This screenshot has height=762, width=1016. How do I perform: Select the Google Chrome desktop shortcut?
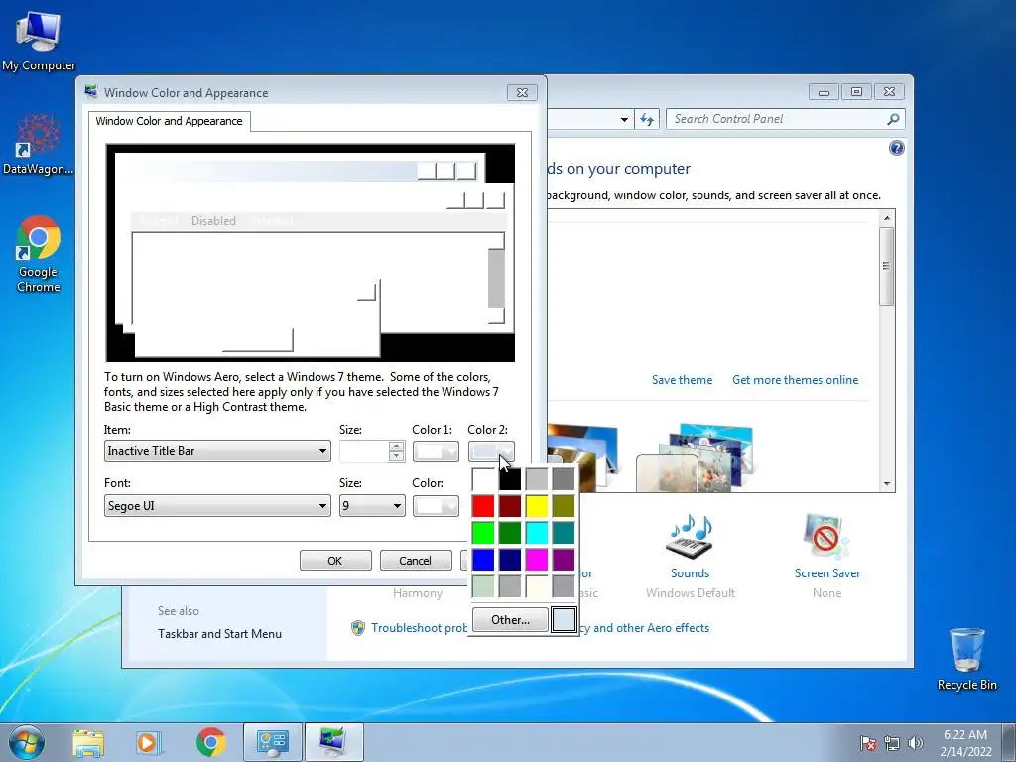[39, 254]
